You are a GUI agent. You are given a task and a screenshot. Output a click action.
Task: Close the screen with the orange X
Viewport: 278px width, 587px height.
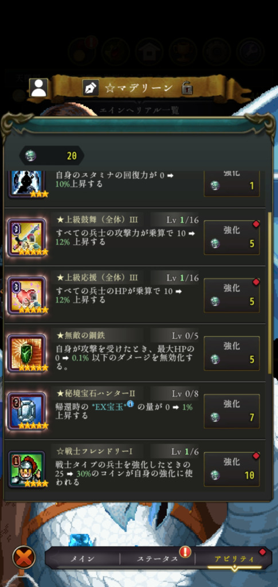click(24, 558)
